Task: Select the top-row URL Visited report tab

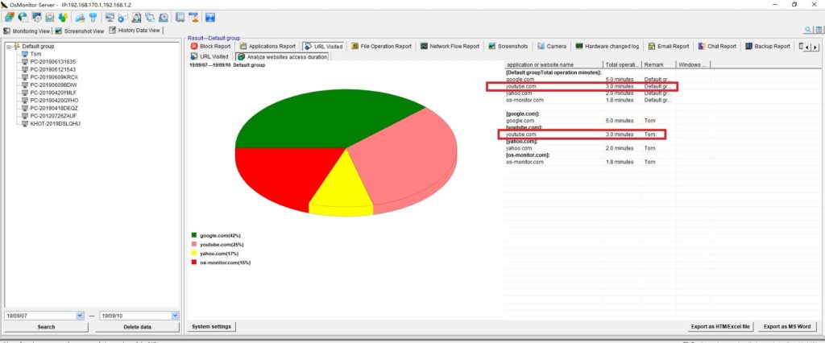Action: (x=324, y=46)
